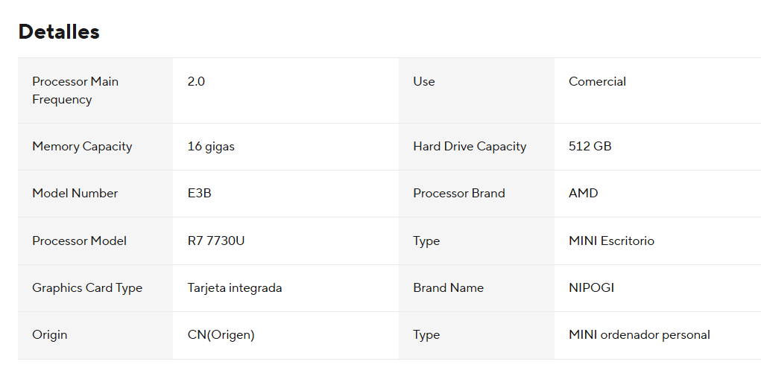Click the 16 gigas value

pyautogui.click(x=211, y=146)
